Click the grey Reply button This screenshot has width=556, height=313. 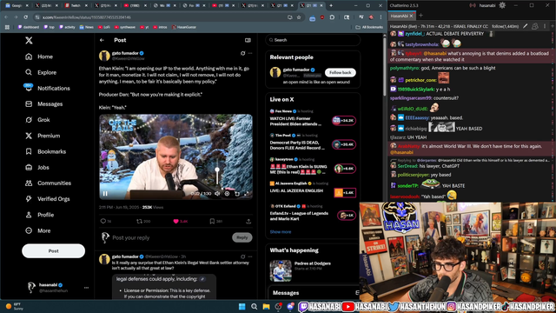242,237
